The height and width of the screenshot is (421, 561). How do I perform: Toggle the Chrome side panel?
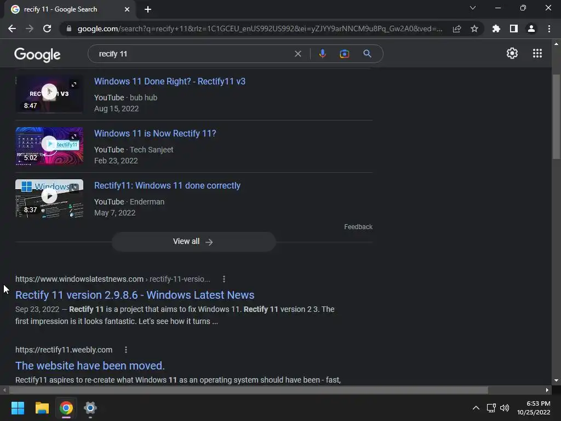coord(514,29)
